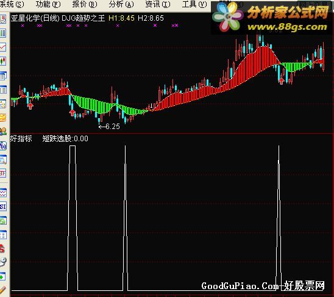Click the candlestick chart sidebar icon
Viewport: 334px width, 297px height.
(3, 61)
